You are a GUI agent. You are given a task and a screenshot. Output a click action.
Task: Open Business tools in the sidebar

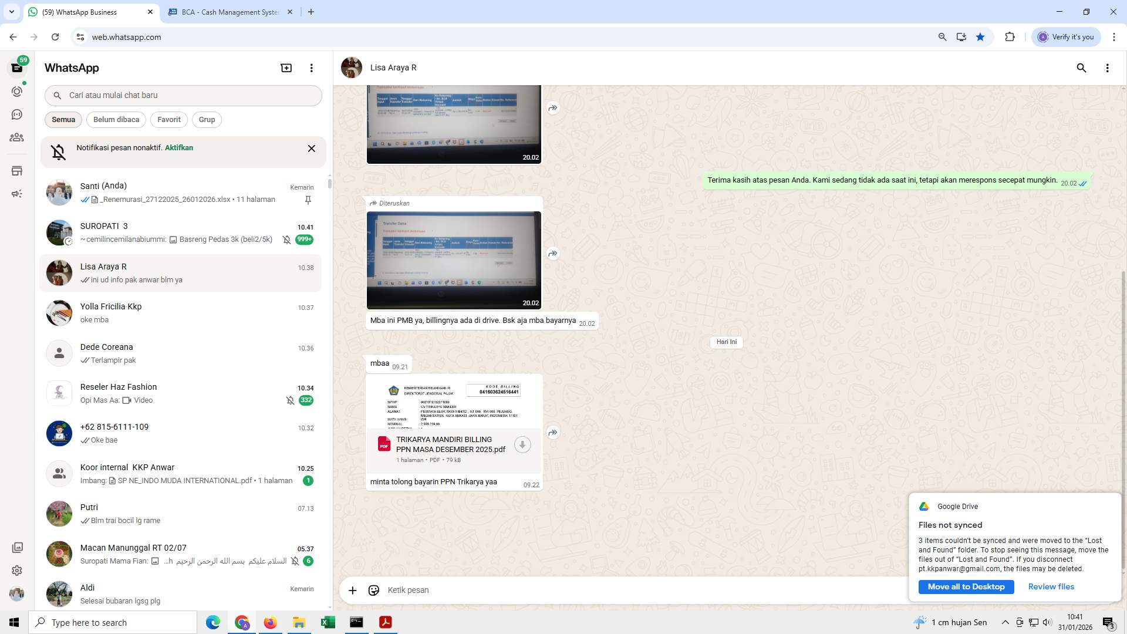(17, 171)
